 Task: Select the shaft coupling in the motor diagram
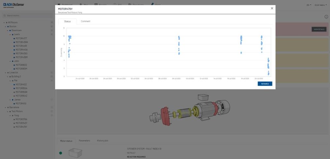[x=155, y=118]
